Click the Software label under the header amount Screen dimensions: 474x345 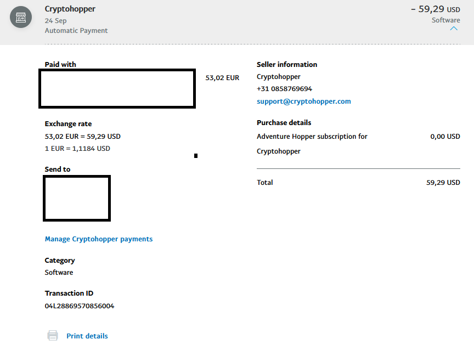(x=446, y=20)
